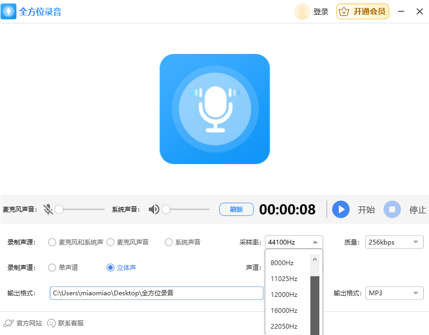The height and width of the screenshot is (335, 429).
Task: Minimize the recorder window
Action: tap(401, 12)
